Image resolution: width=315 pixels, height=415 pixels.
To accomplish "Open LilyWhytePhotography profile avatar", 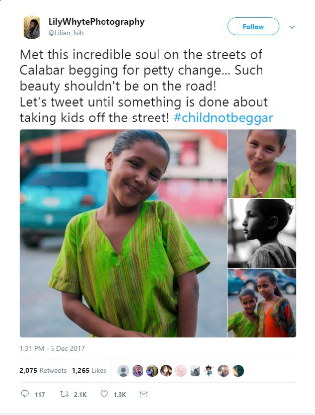I will click(x=32, y=27).
